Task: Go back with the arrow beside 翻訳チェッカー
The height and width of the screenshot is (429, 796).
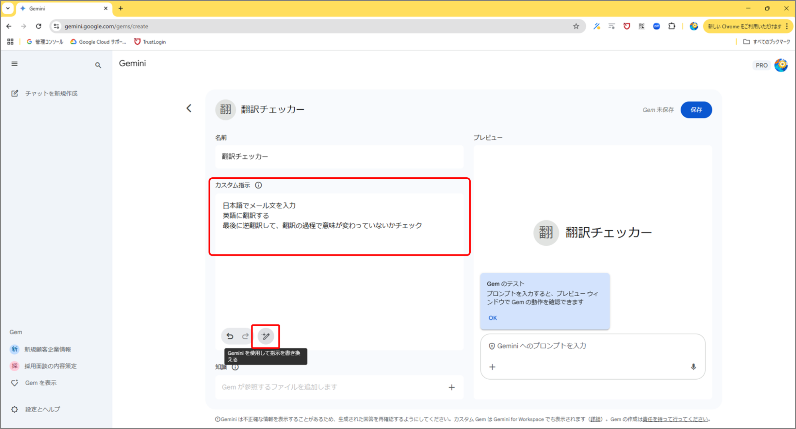Action: click(189, 108)
